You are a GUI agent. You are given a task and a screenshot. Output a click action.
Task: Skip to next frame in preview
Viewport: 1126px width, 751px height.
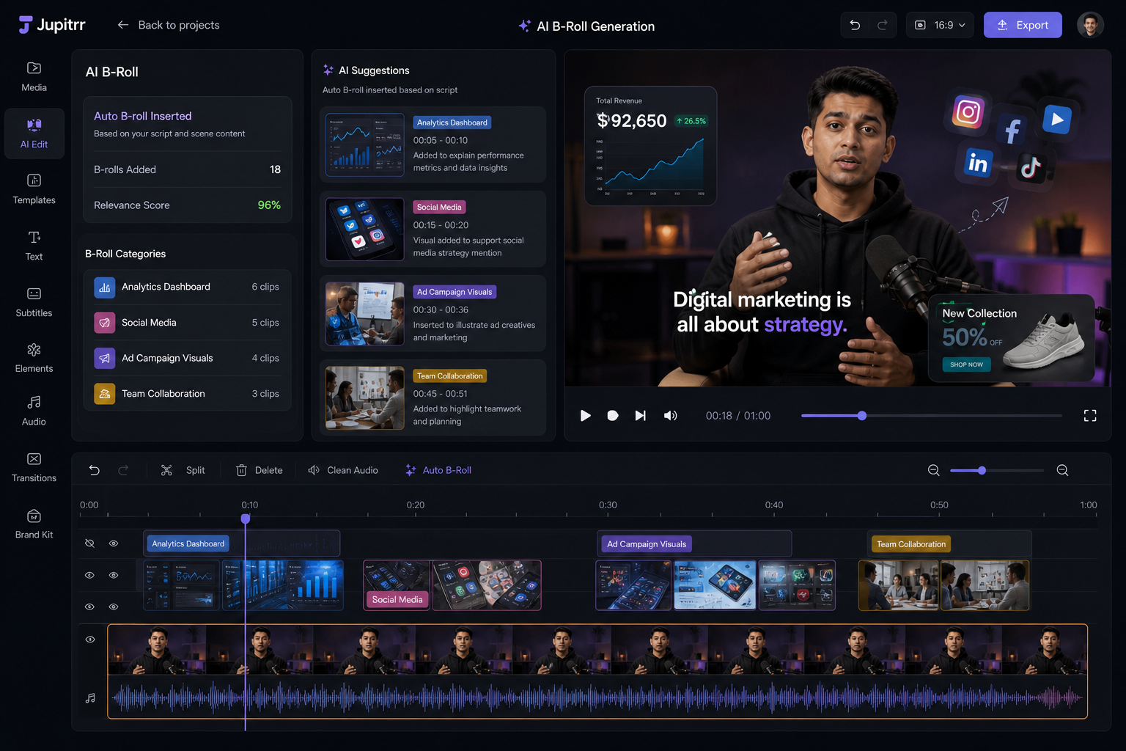640,416
